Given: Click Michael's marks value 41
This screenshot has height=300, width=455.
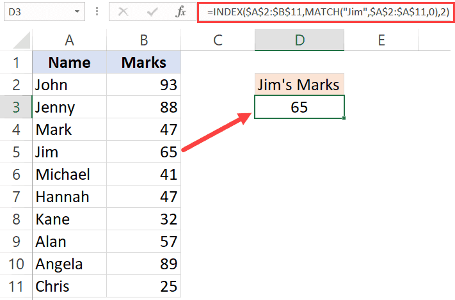Looking at the screenshot, I should pos(143,174).
